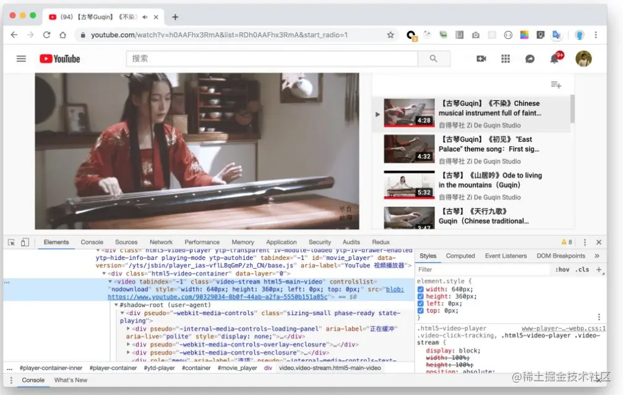Viewport: 623px width, 395px height.
Task: Add new style rule with plus icon
Action: click(x=599, y=269)
